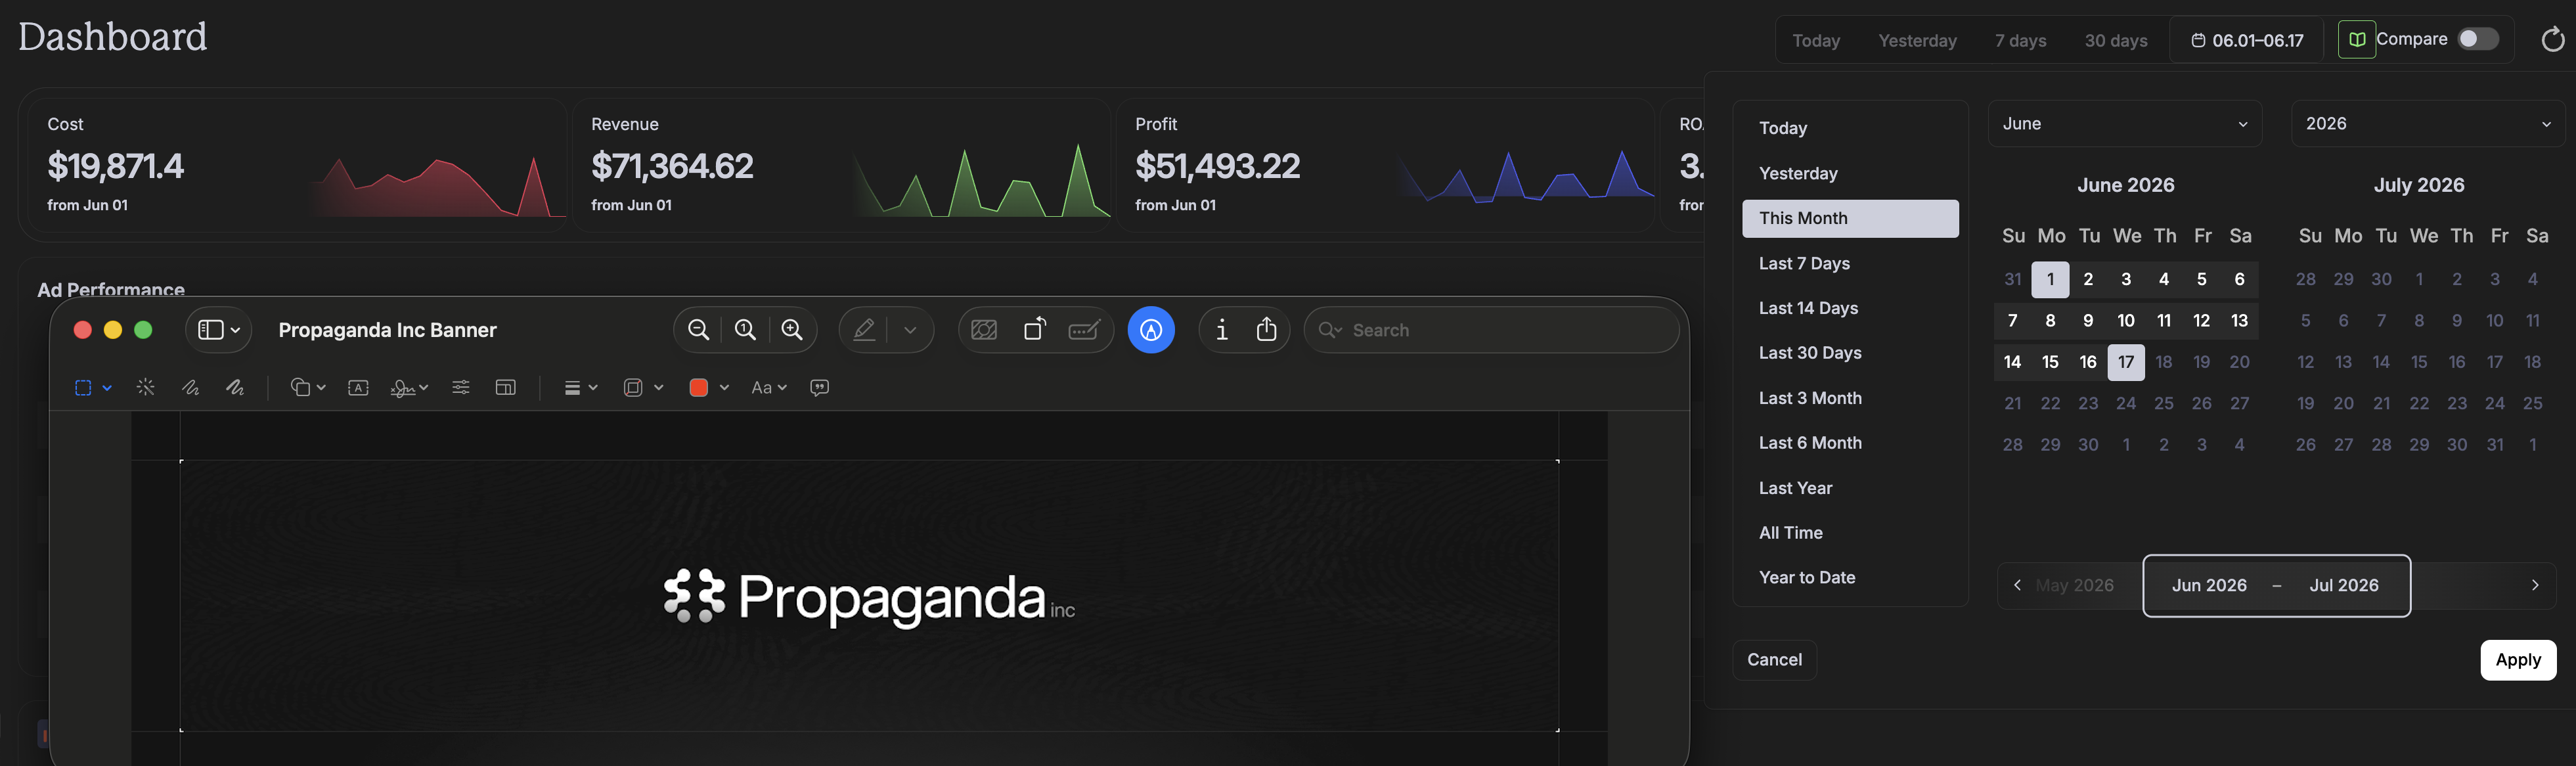This screenshot has height=766, width=2576.
Task: Select the rectangular selection tool
Action: tap(83, 388)
